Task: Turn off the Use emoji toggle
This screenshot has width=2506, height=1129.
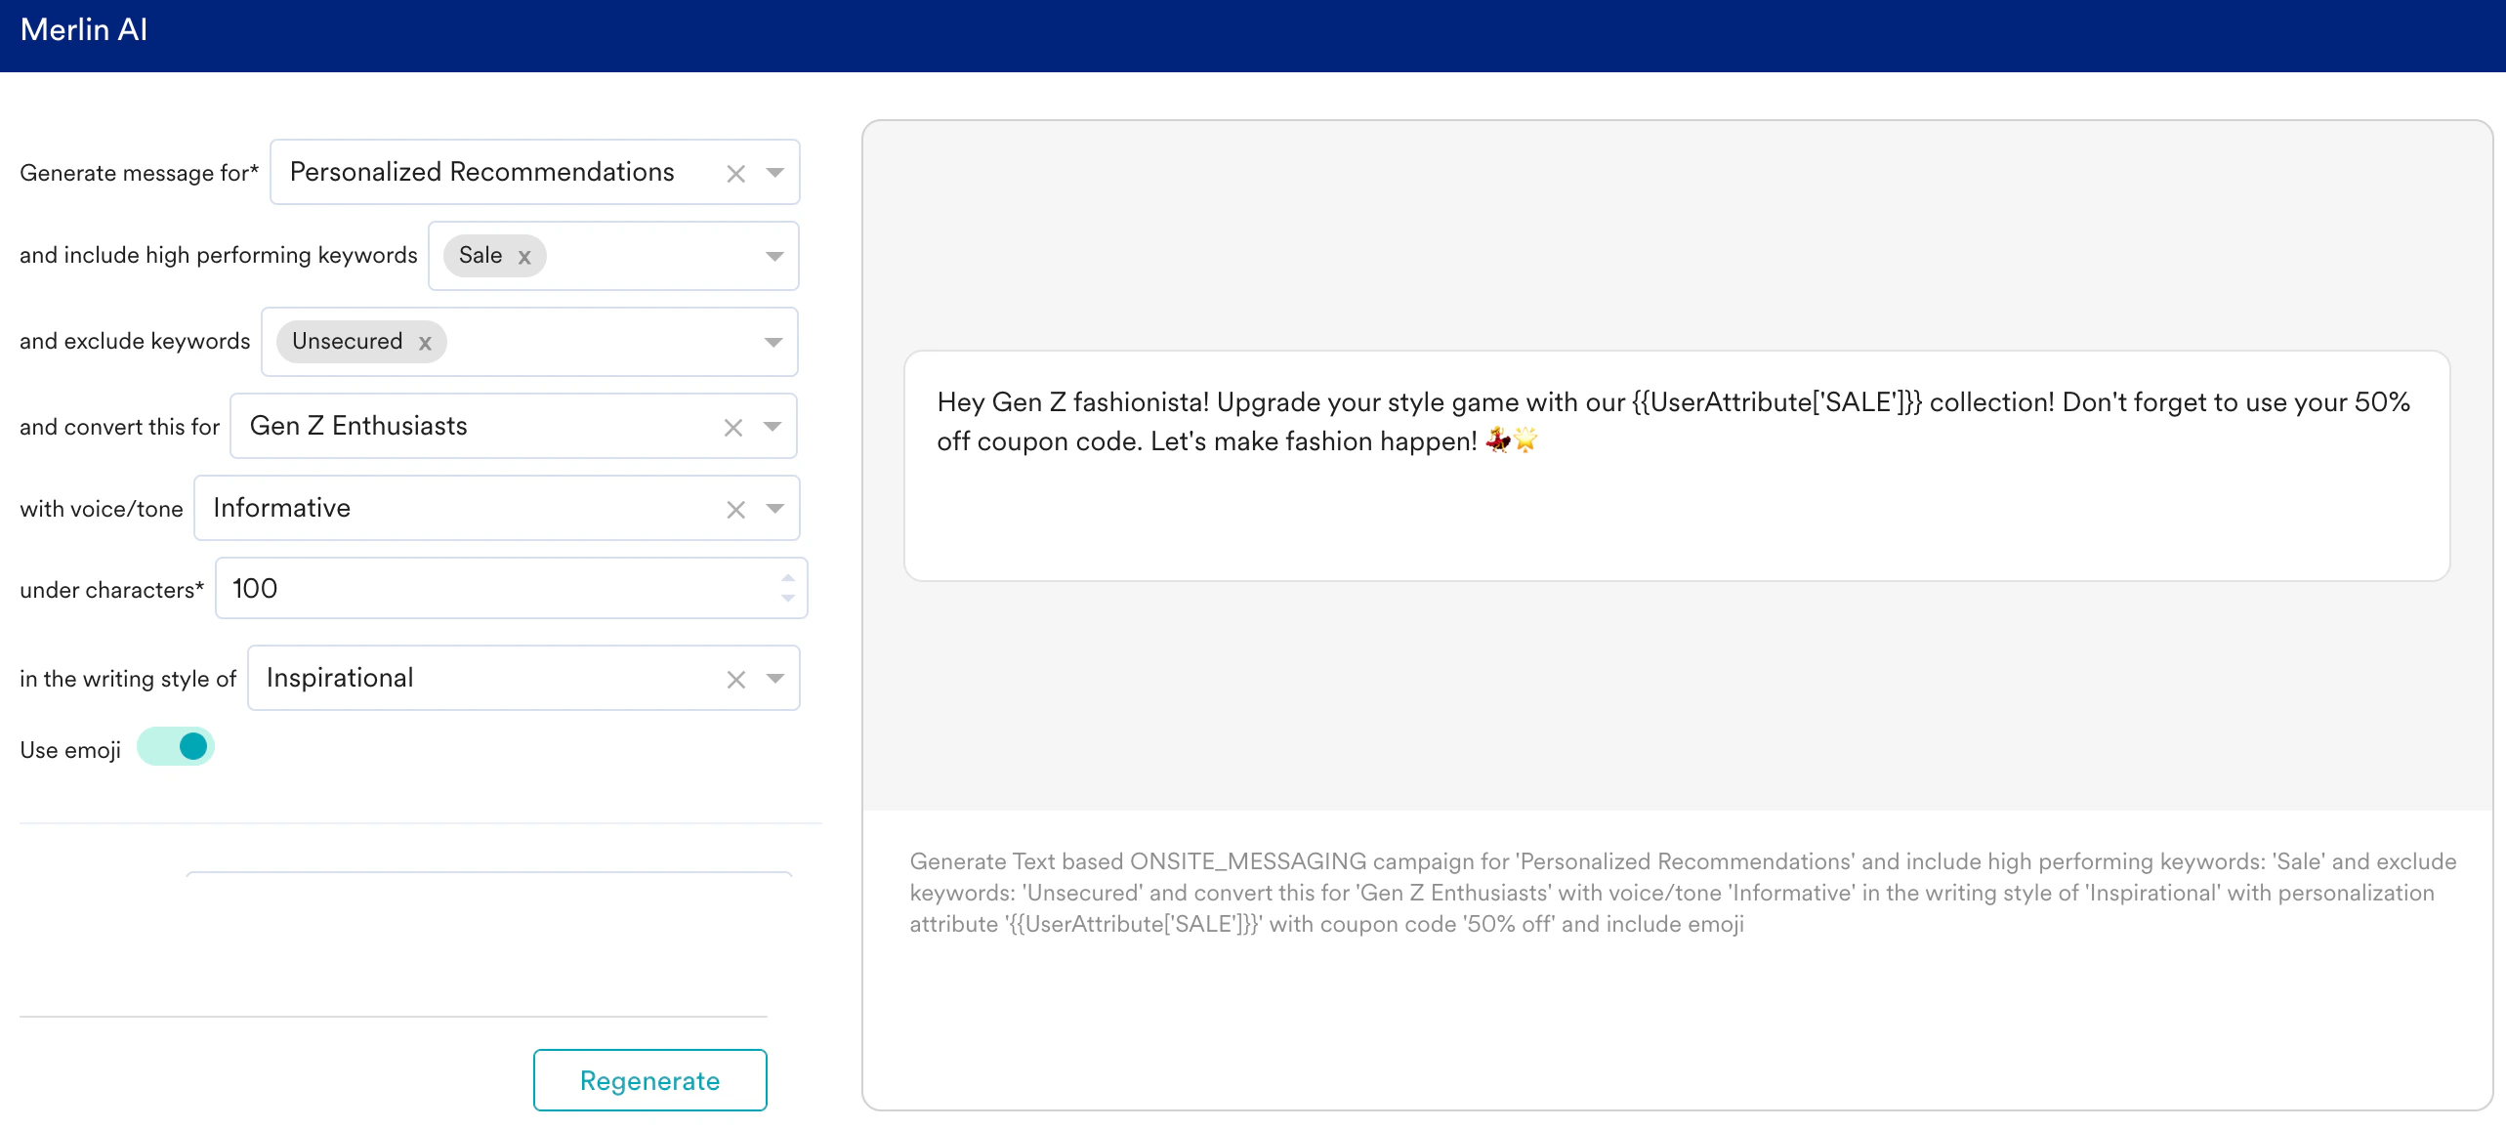Action: 177,747
